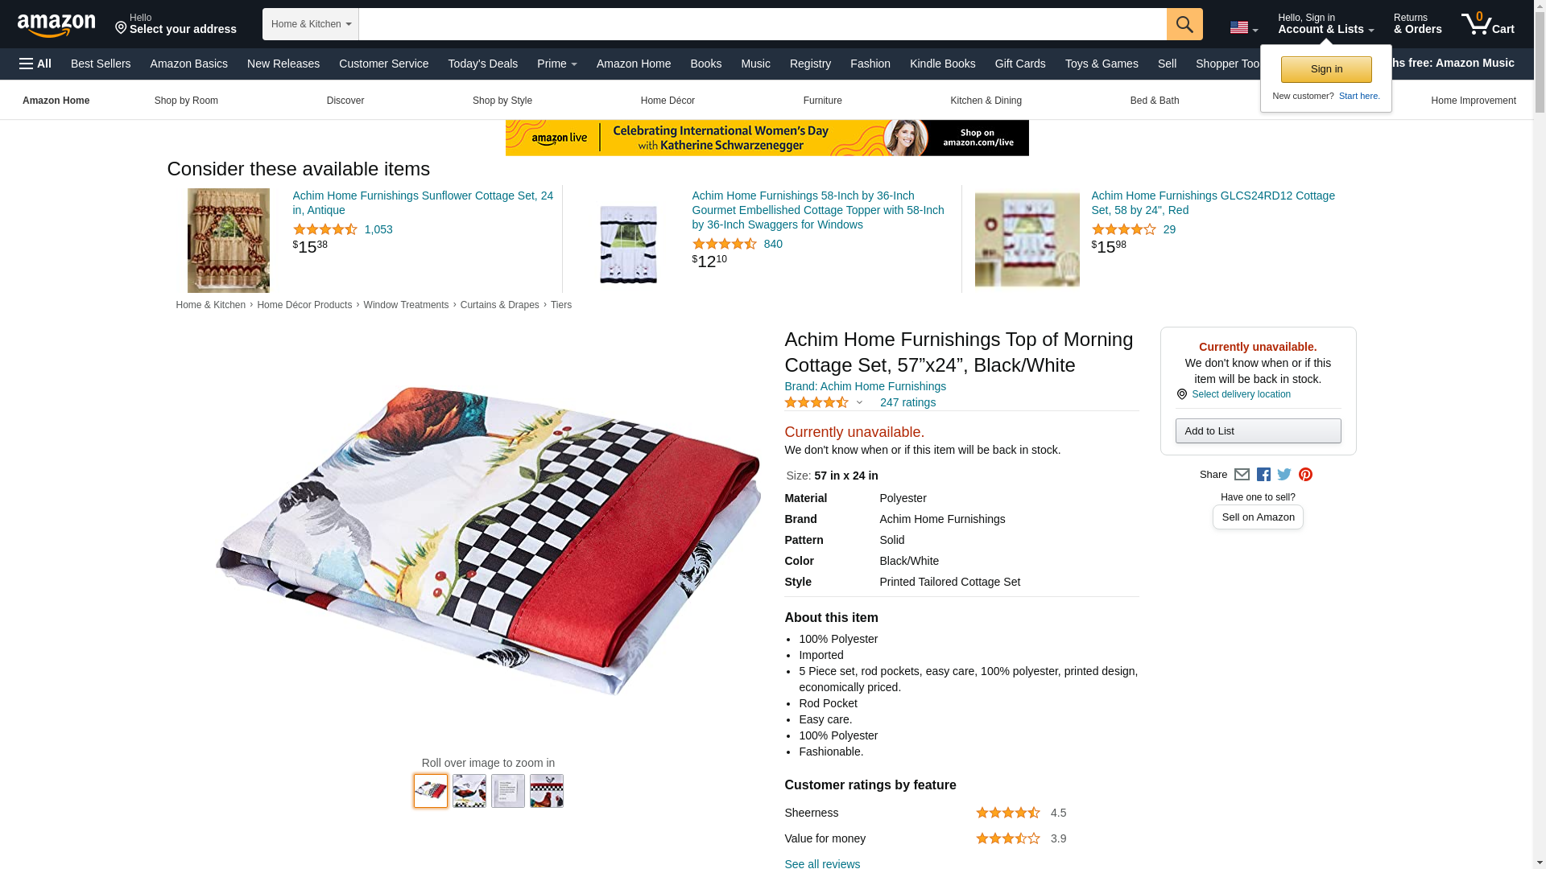Open the All hamburger menu

(x=35, y=64)
